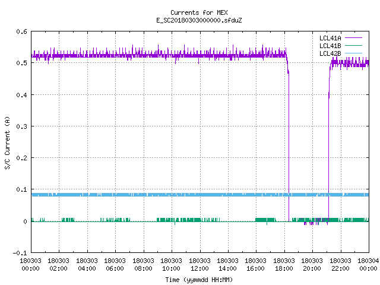
Task: Click the x-axis tick label 180303 04:00
Action: 87,265
